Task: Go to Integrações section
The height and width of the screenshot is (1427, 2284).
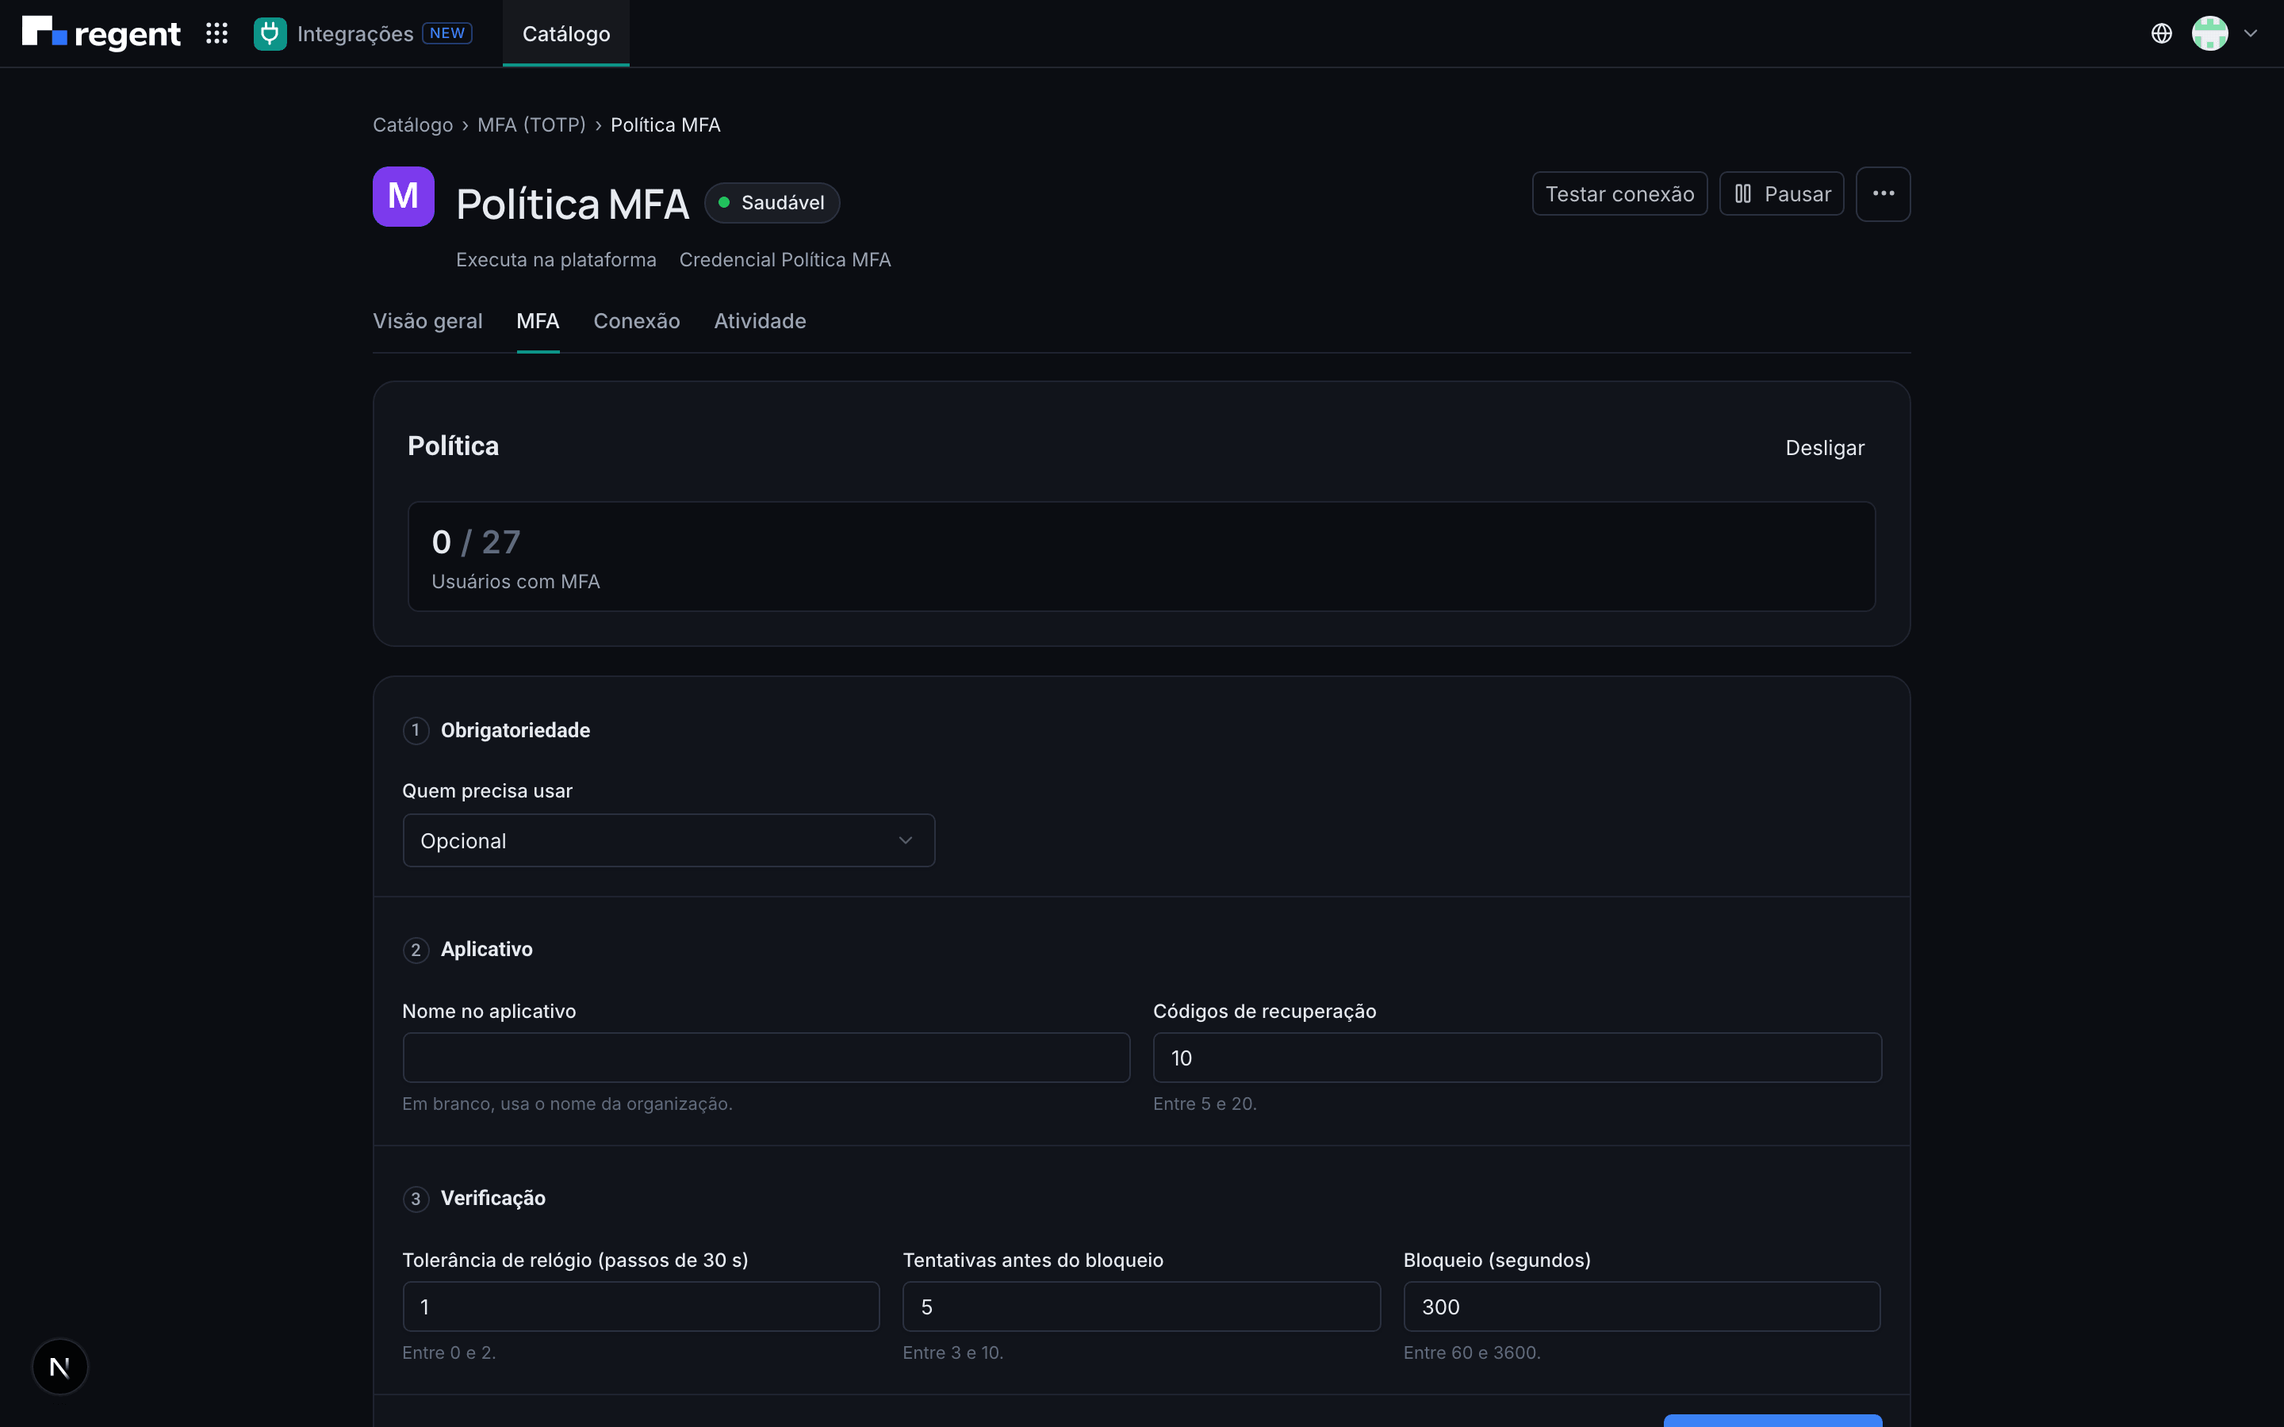Action: pyautogui.click(x=354, y=34)
